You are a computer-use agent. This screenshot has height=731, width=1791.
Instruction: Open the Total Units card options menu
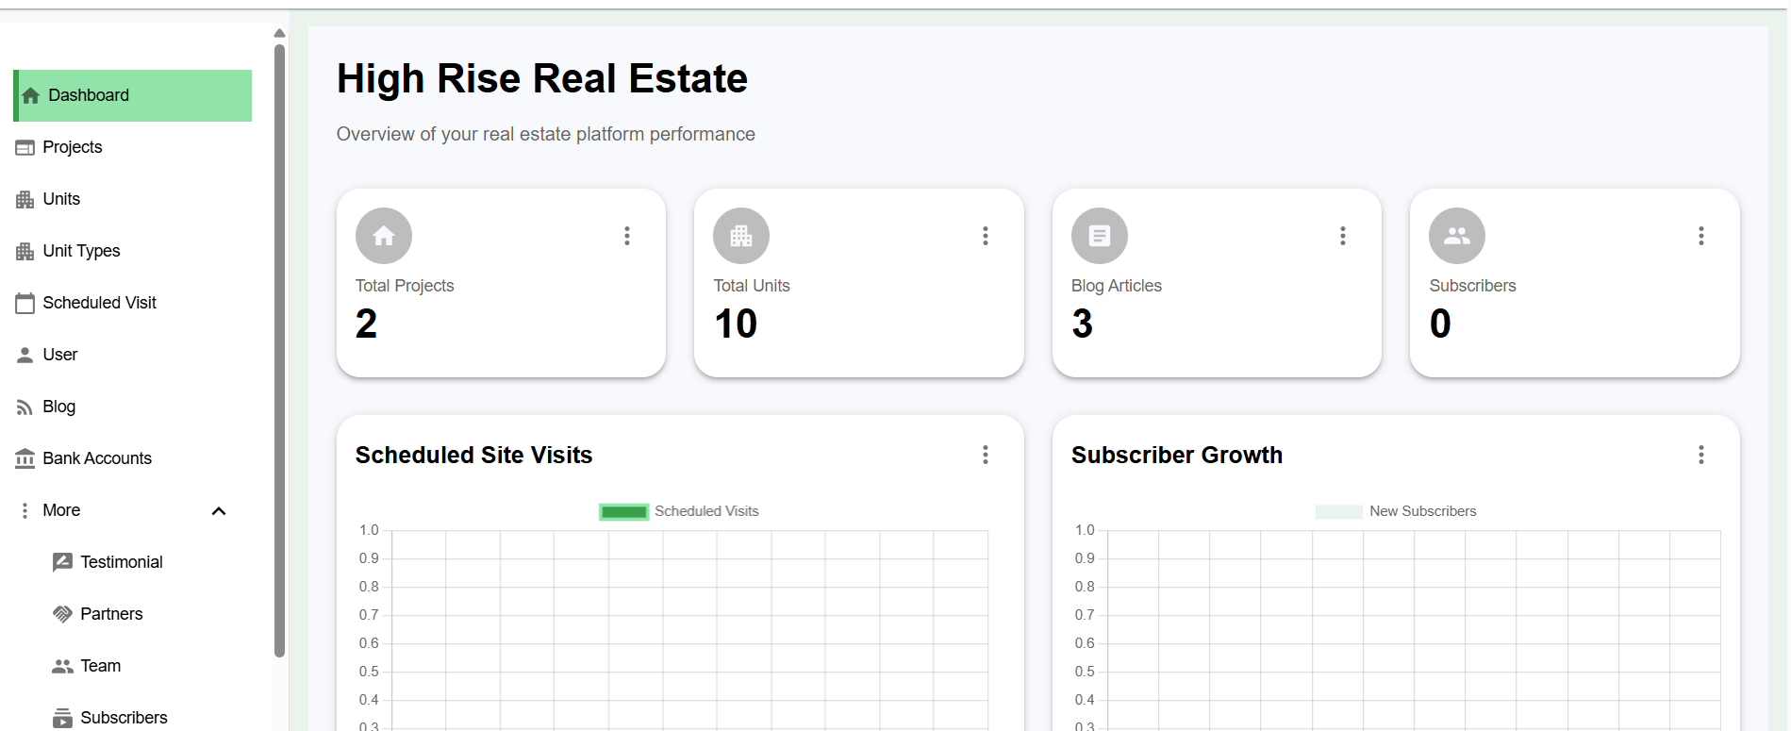click(986, 236)
